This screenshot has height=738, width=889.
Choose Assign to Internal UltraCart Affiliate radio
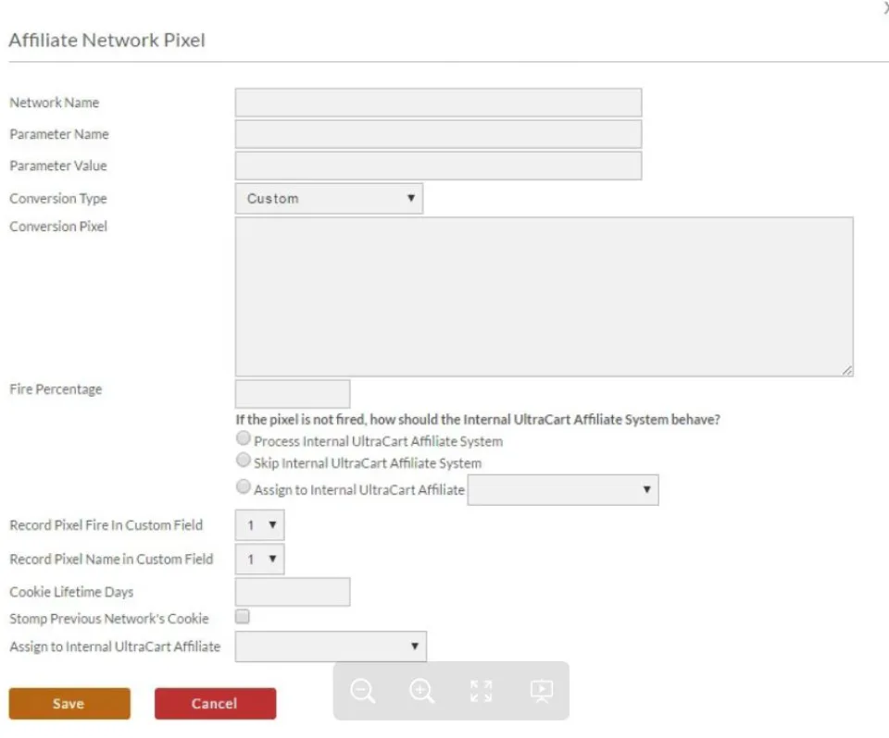pyautogui.click(x=244, y=486)
